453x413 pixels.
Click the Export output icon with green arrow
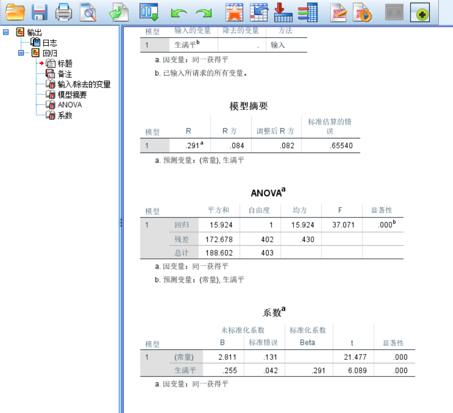118,12
